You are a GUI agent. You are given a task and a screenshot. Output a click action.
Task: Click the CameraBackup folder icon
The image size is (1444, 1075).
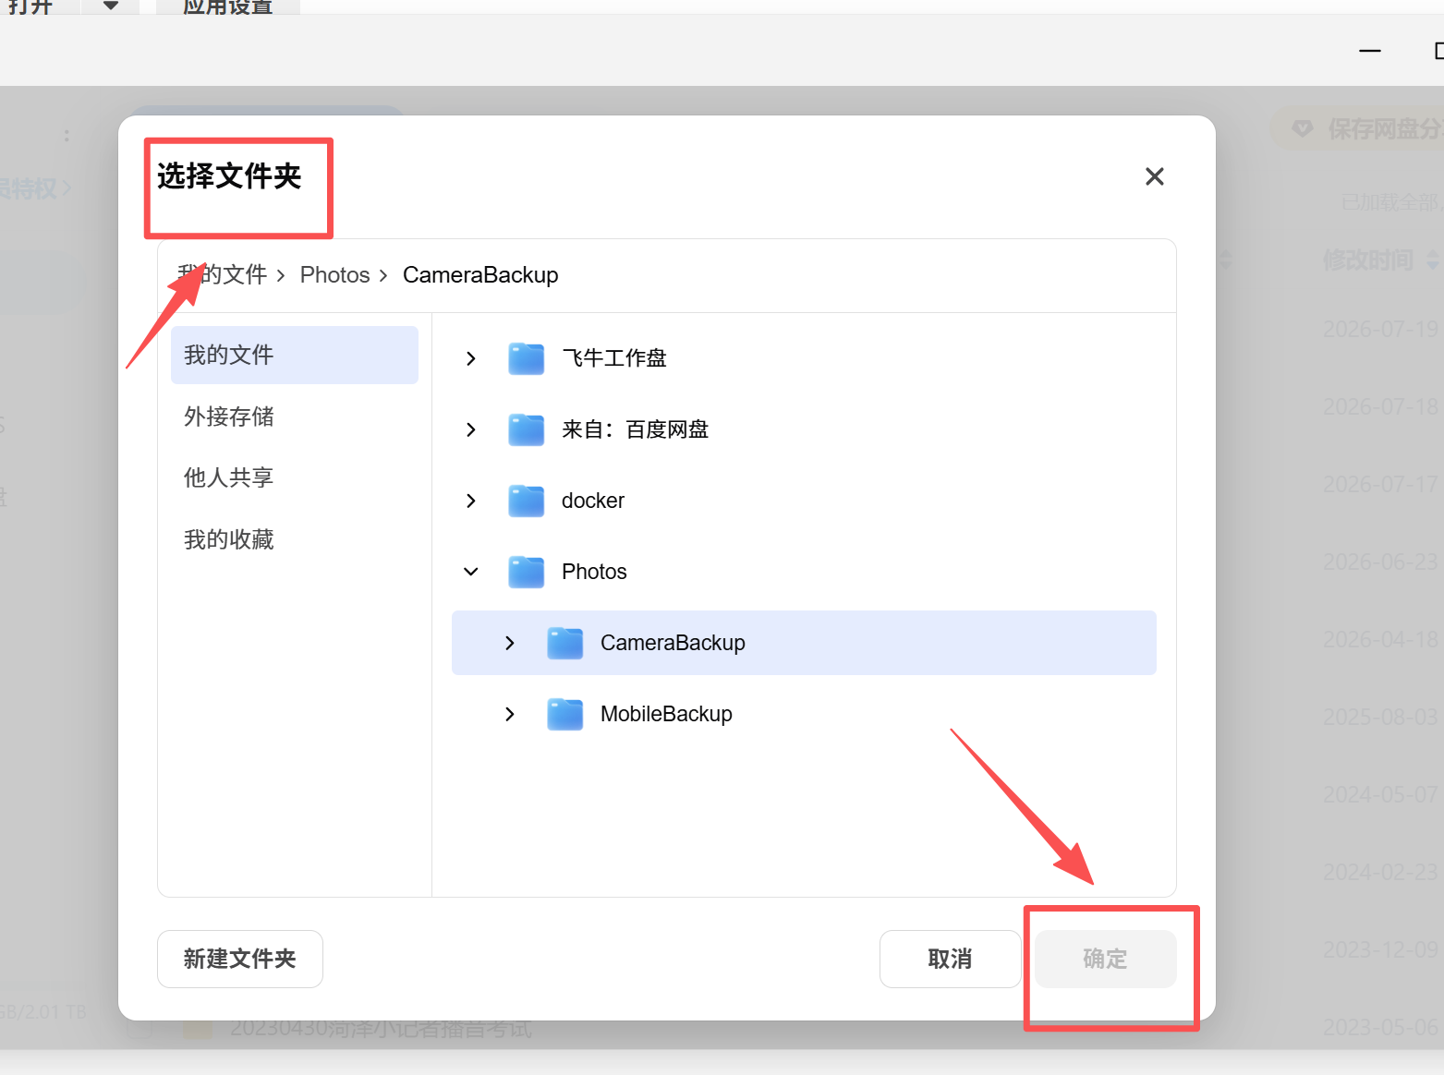(x=565, y=643)
